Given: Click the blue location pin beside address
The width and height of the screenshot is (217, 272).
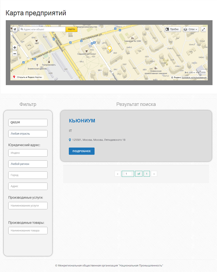Looking at the screenshot, I should pyautogui.click(x=70, y=140).
